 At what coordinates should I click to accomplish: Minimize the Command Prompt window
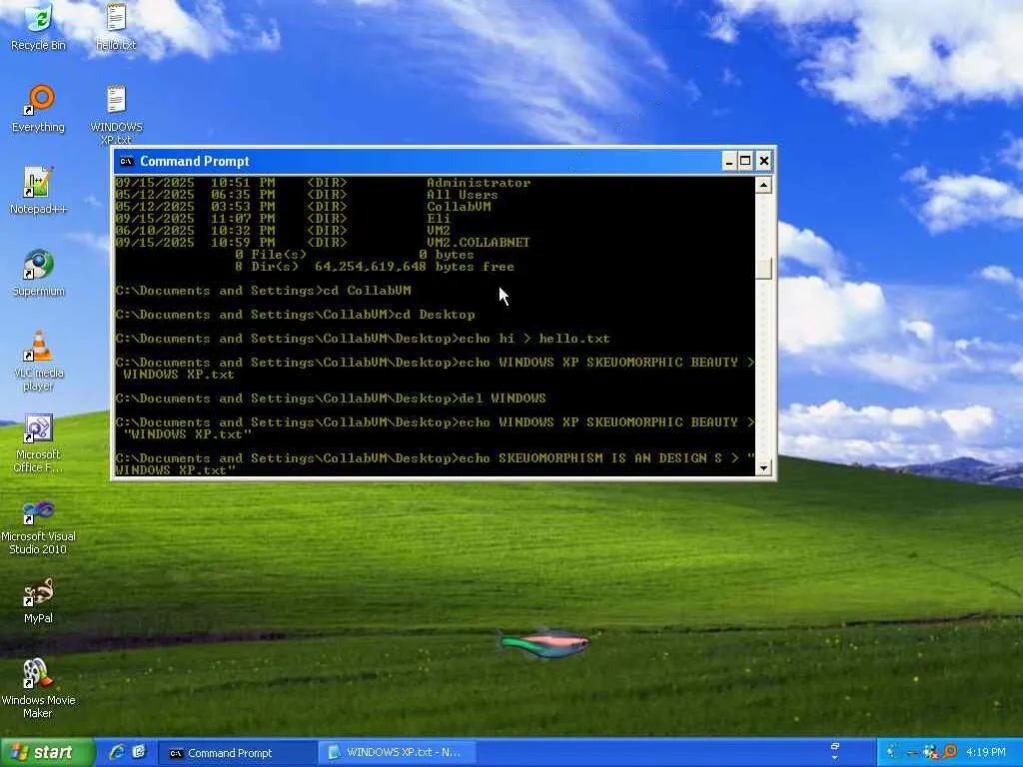(729, 161)
